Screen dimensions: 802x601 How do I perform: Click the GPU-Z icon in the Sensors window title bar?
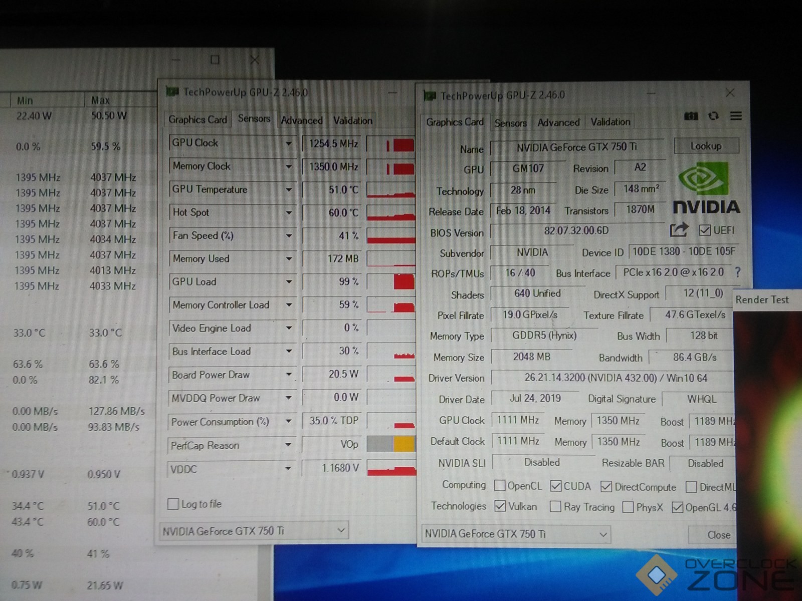[x=172, y=92]
